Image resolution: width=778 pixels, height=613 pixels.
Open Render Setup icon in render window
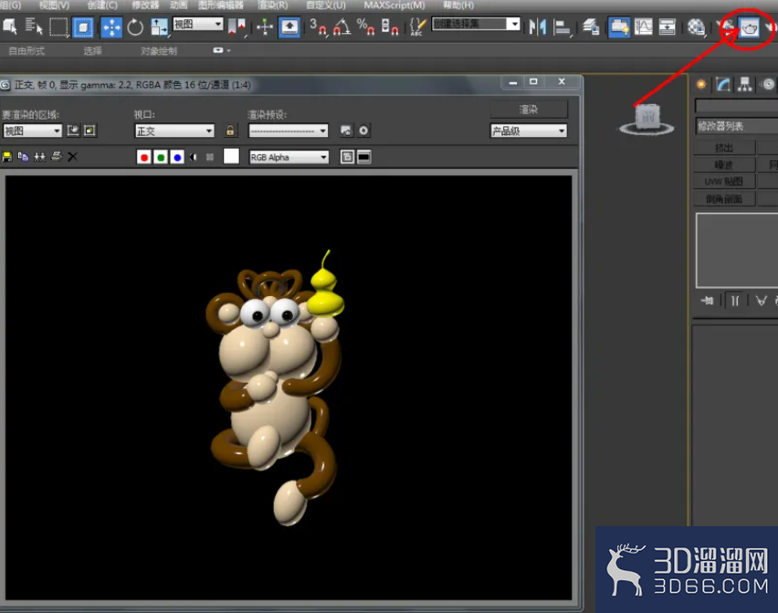pyautogui.click(x=346, y=131)
